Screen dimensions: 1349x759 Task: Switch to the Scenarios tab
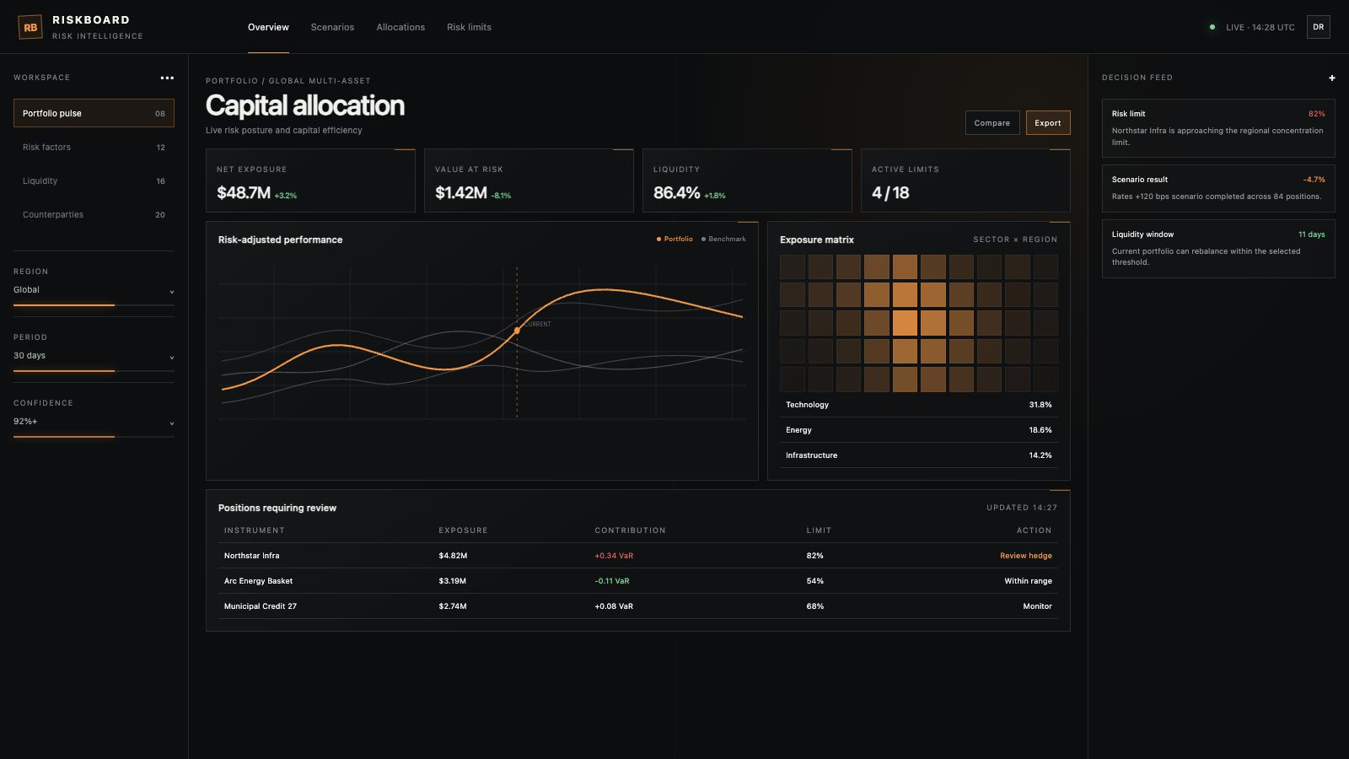coord(332,27)
